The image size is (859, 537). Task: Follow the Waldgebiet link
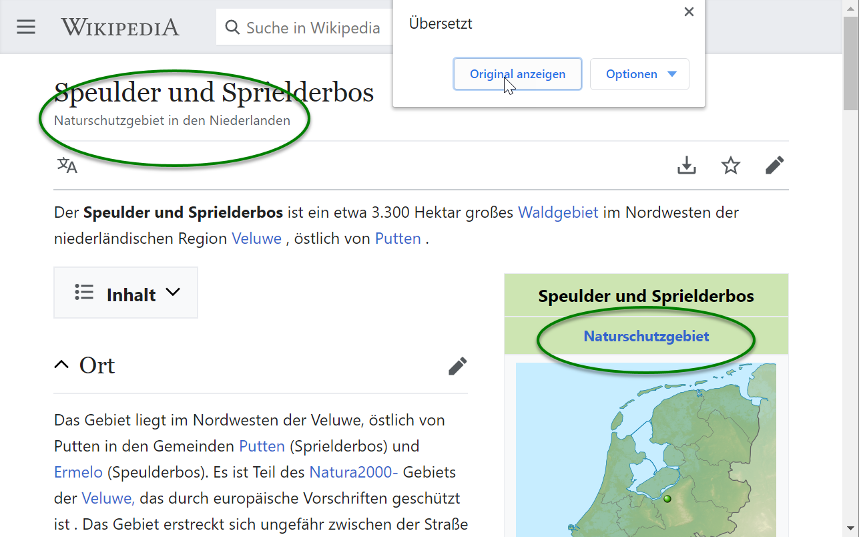coord(558,212)
